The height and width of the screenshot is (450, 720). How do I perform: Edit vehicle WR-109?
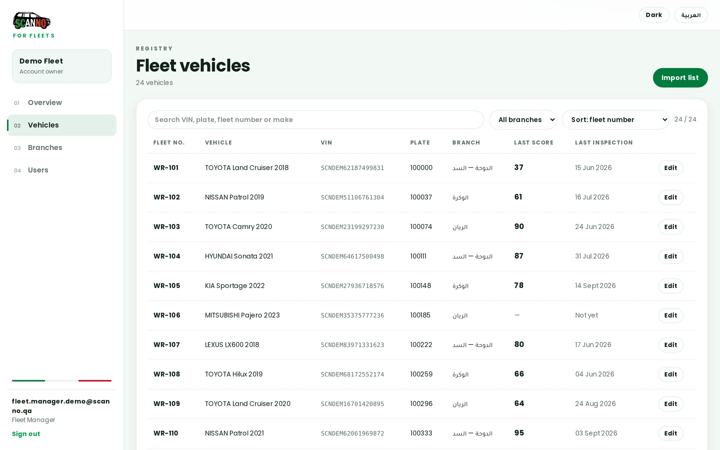click(670, 404)
